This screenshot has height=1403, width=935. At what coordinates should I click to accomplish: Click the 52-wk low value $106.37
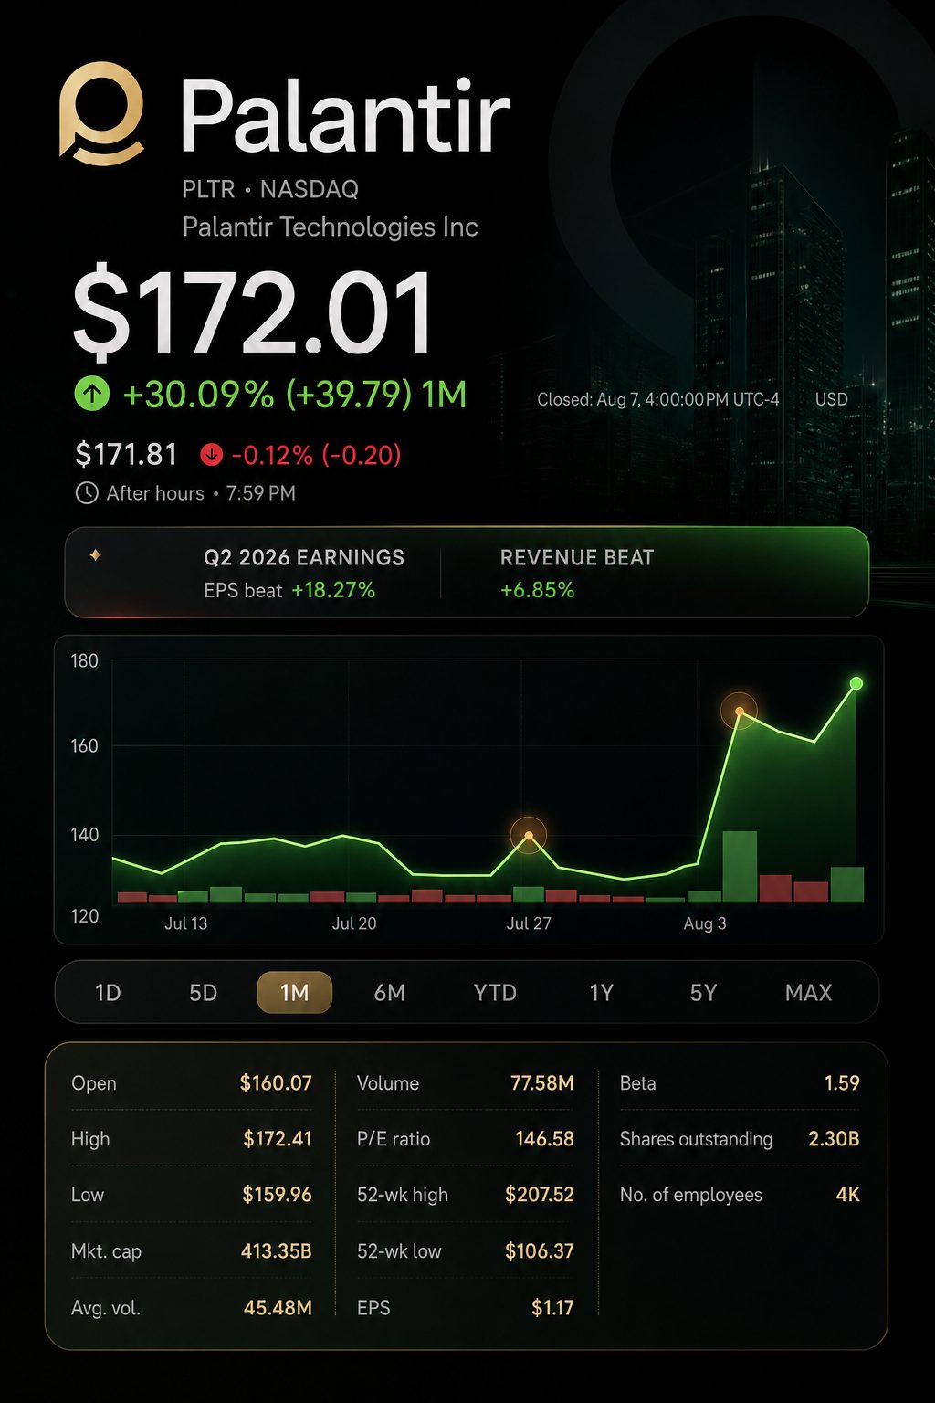click(540, 1251)
